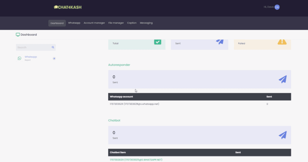Open the green 17073036211 chatbot link
This screenshot has height=162, width=308.
click(x=136, y=160)
